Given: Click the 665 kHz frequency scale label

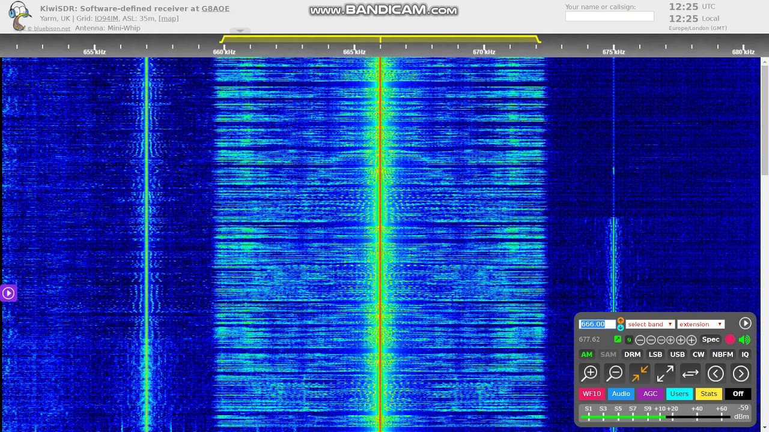Looking at the screenshot, I should point(354,52).
